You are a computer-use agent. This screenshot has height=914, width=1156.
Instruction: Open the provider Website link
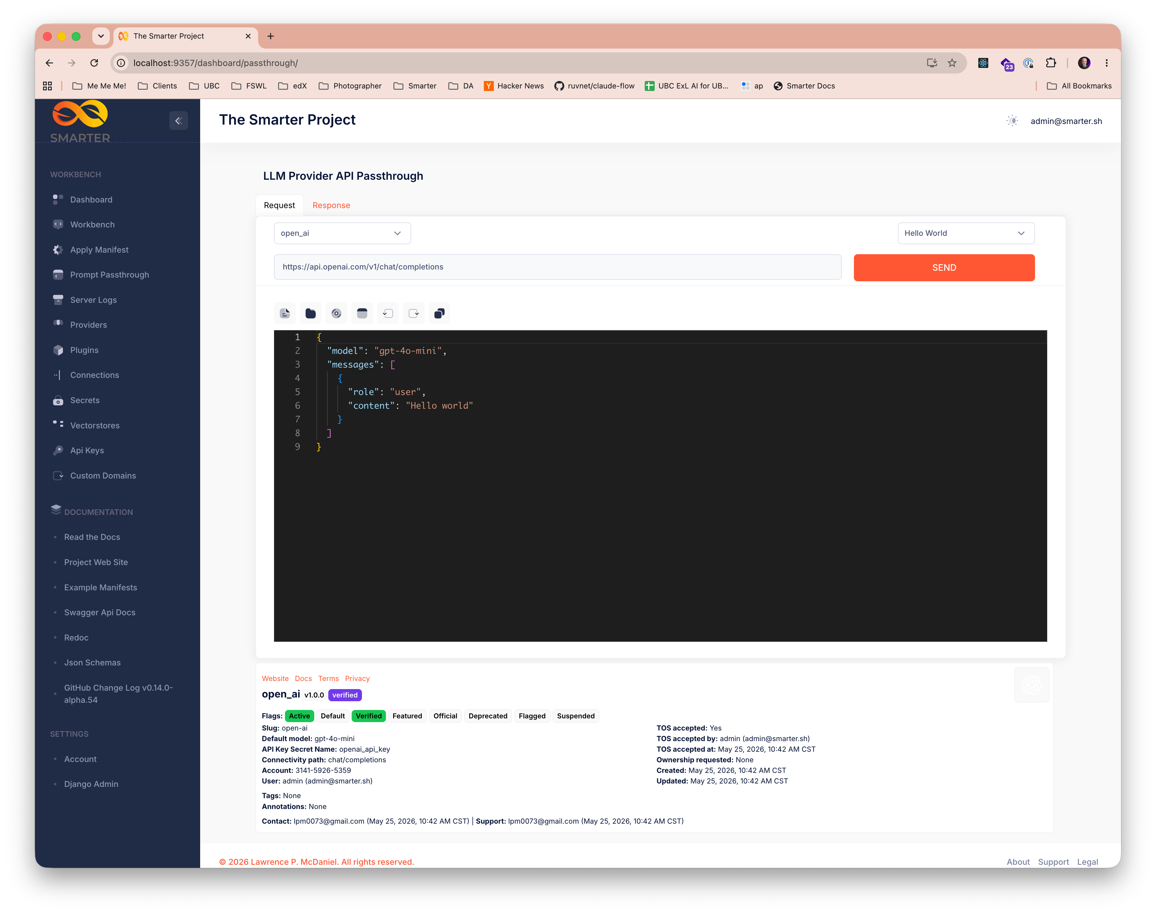[275, 678]
